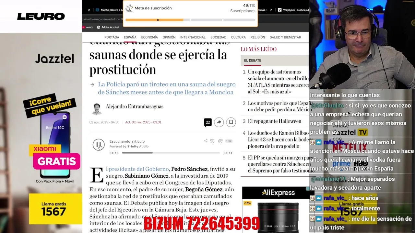Click the '49/110' subscriptions count
The image size is (415, 233).
pos(249,6)
